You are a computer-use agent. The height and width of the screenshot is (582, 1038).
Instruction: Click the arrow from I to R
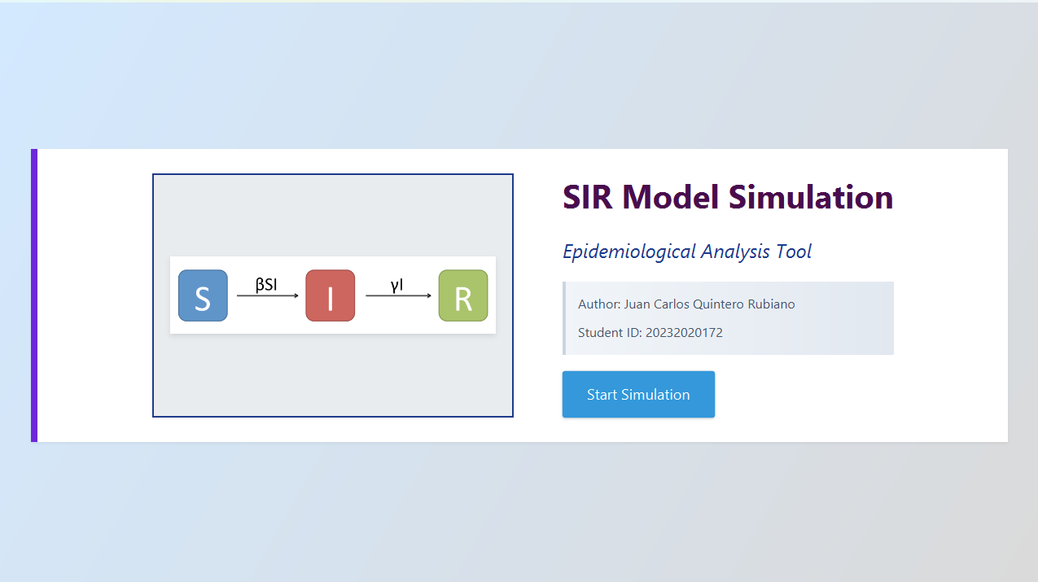tap(399, 296)
